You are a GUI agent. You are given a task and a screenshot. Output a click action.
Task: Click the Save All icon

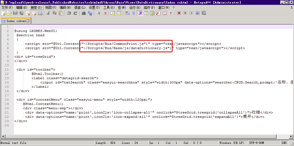click(22, 13)
